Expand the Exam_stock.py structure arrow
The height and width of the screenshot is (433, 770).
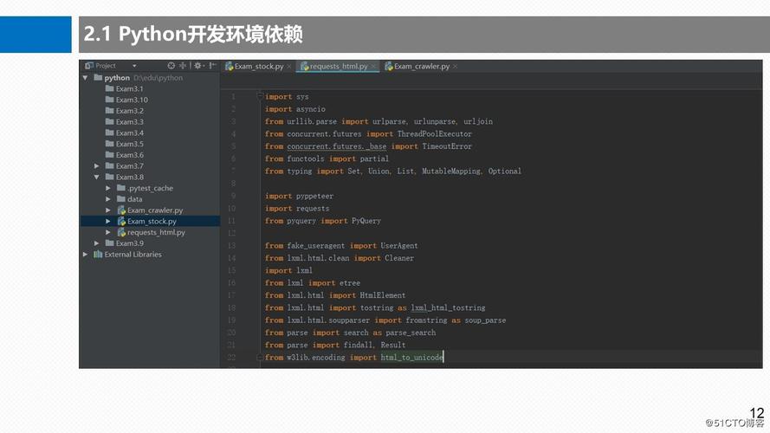tap(108, 222)
